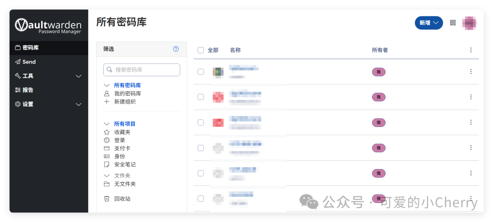
Task: Check the sixth vault item checkbox
Action: (200, 198)
